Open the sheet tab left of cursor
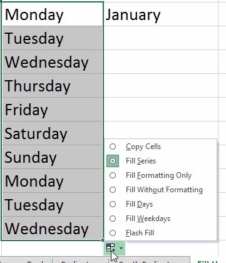The height and width of the screenshot is (263, 226). (80, 260)
